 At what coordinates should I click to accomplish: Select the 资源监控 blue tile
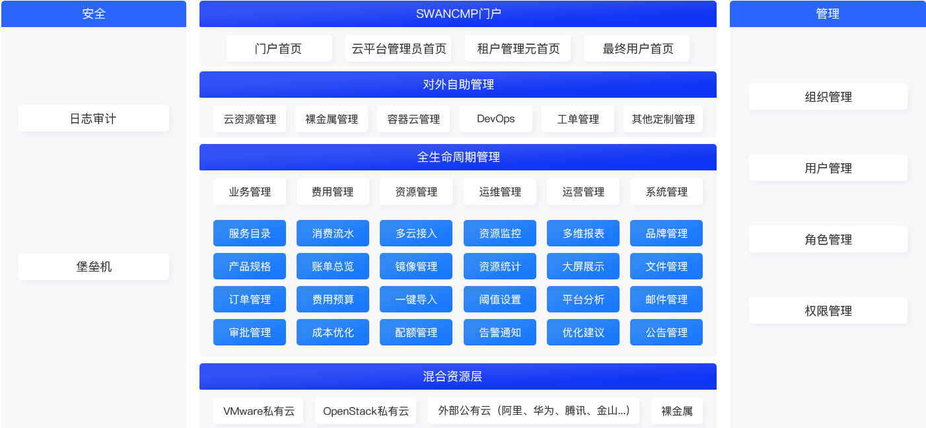500,233
